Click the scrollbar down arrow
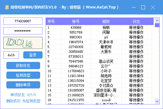The width and height of the screenshot is (163, 109). [x=157, y=101]
